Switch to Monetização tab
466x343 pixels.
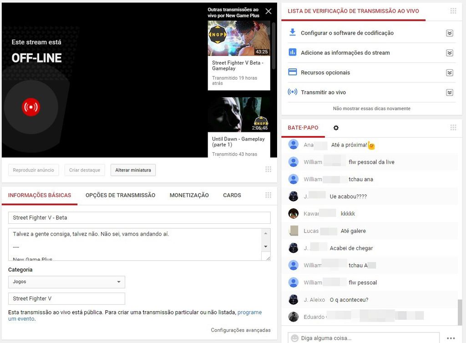189,196
